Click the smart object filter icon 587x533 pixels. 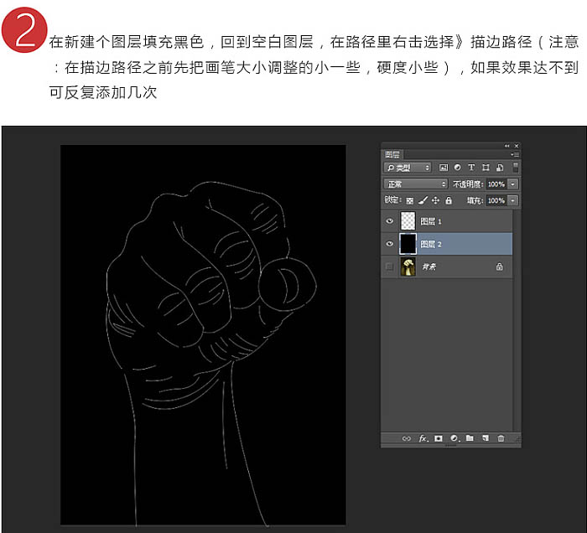(x=500, y=168)
